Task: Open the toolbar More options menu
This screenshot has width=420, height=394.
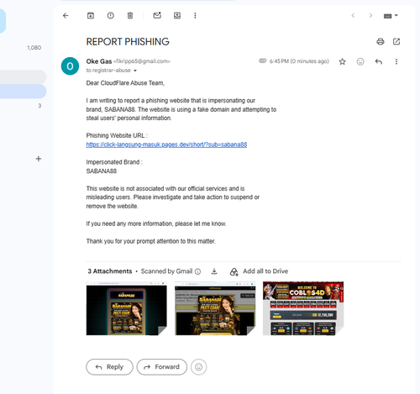Action: point(195,16)
